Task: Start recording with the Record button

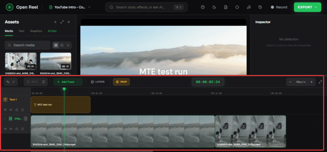Action: point(279,7)
